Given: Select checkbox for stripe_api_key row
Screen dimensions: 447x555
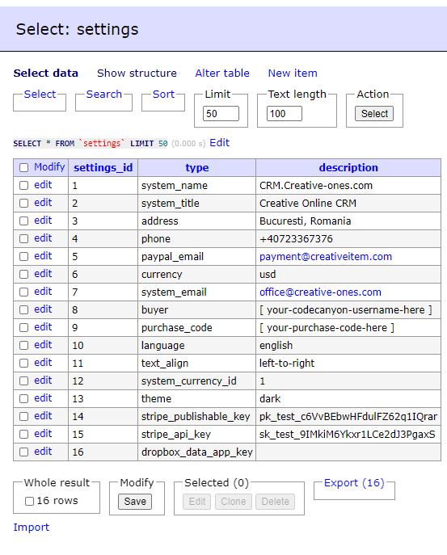Looking at the screenshot, I should [x=23, y=434].
